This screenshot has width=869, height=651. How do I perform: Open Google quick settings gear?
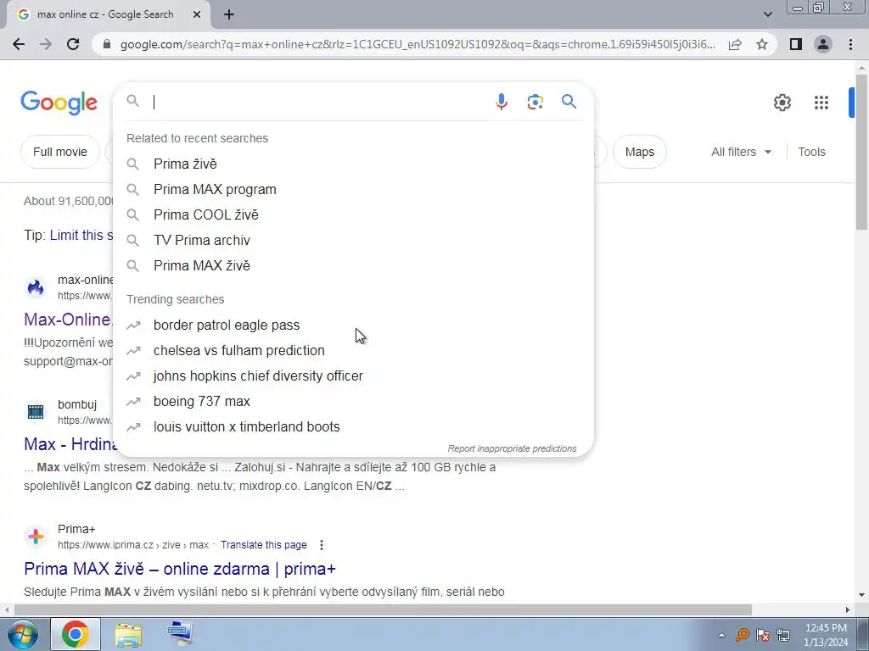[x=782, y=103]
